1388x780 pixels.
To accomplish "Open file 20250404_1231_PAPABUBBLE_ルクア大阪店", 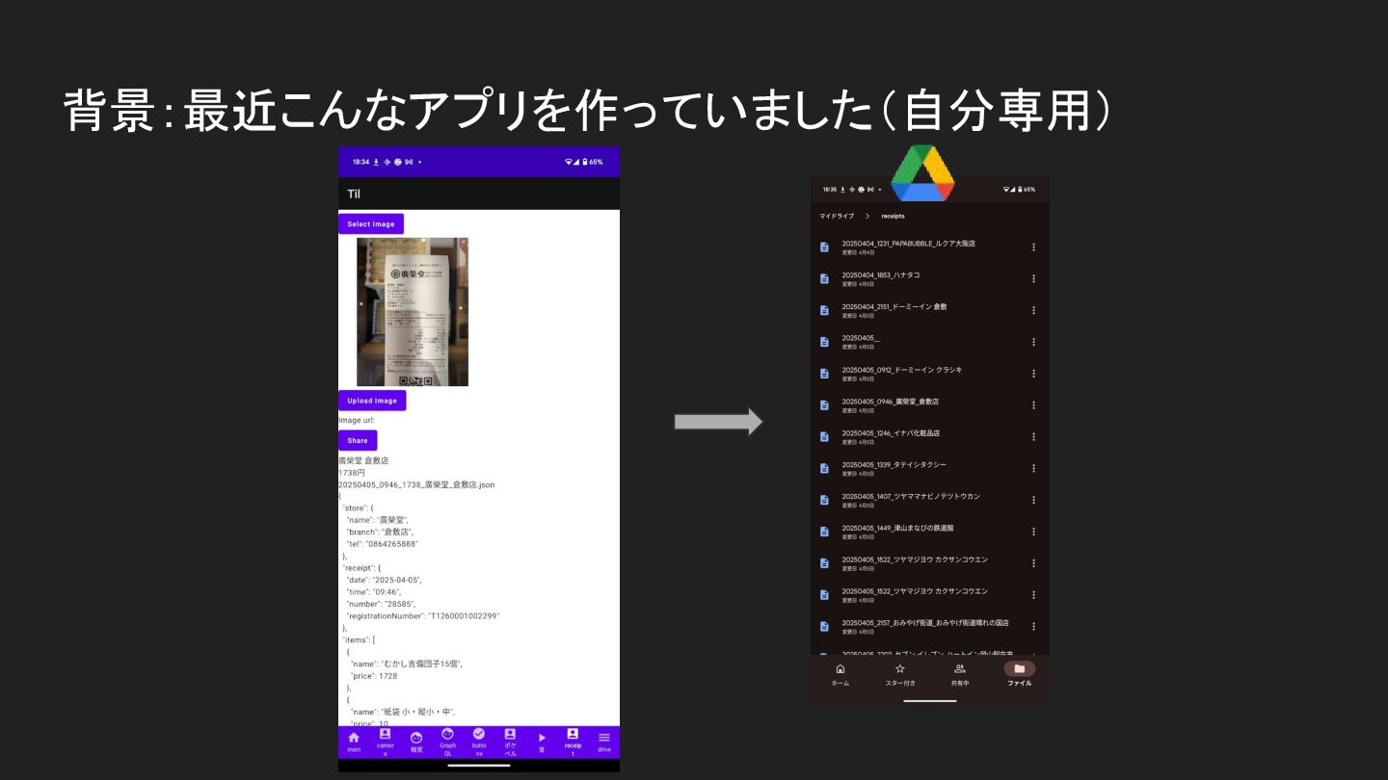I will pos(929,247).
